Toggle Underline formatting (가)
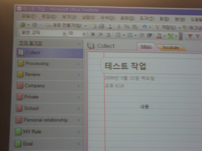This screenshot has width=202, height=151. 108,35
